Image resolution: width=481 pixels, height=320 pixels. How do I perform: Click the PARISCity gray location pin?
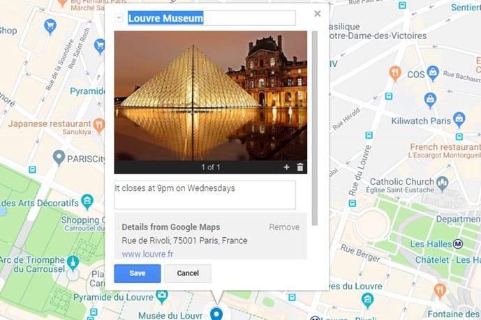[59, 158]
